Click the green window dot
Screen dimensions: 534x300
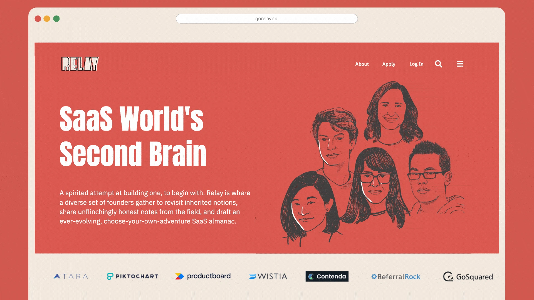56,19
